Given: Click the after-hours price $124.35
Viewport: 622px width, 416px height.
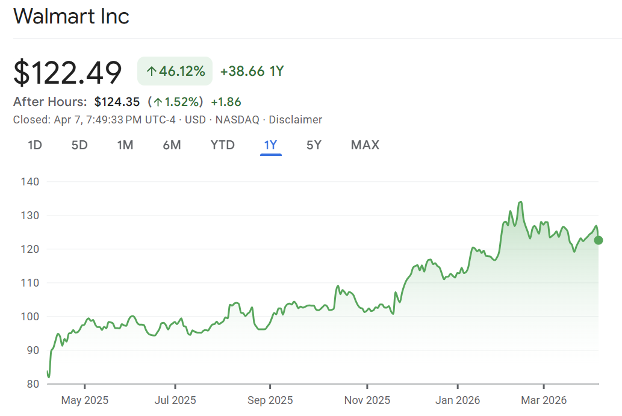Looking at the screenshot, I should click(117, 102).
